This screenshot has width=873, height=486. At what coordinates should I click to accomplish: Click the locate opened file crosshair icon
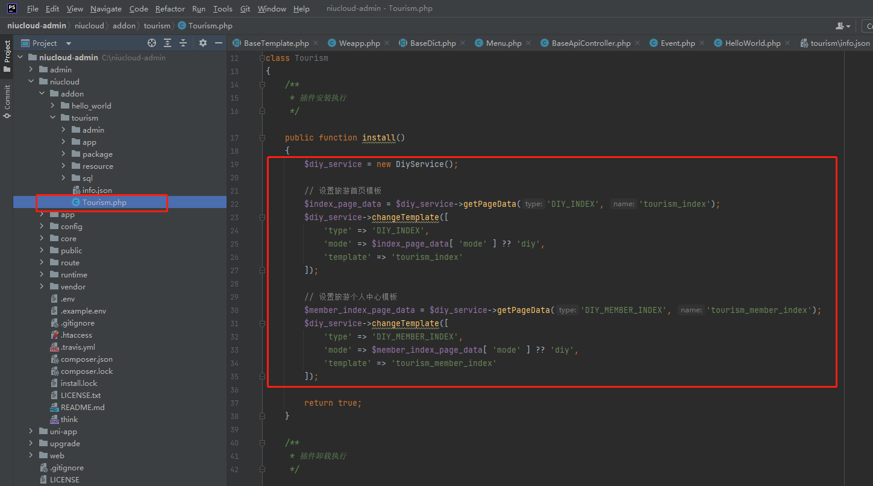point(152,43)
